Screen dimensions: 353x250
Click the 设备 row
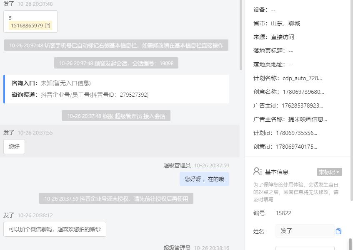tap(264, 10)
